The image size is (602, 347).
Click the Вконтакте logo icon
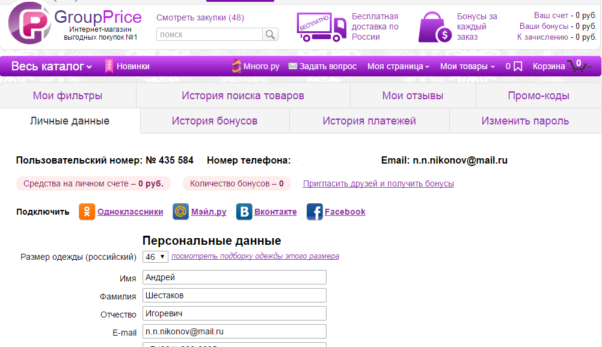click(244, 212)
